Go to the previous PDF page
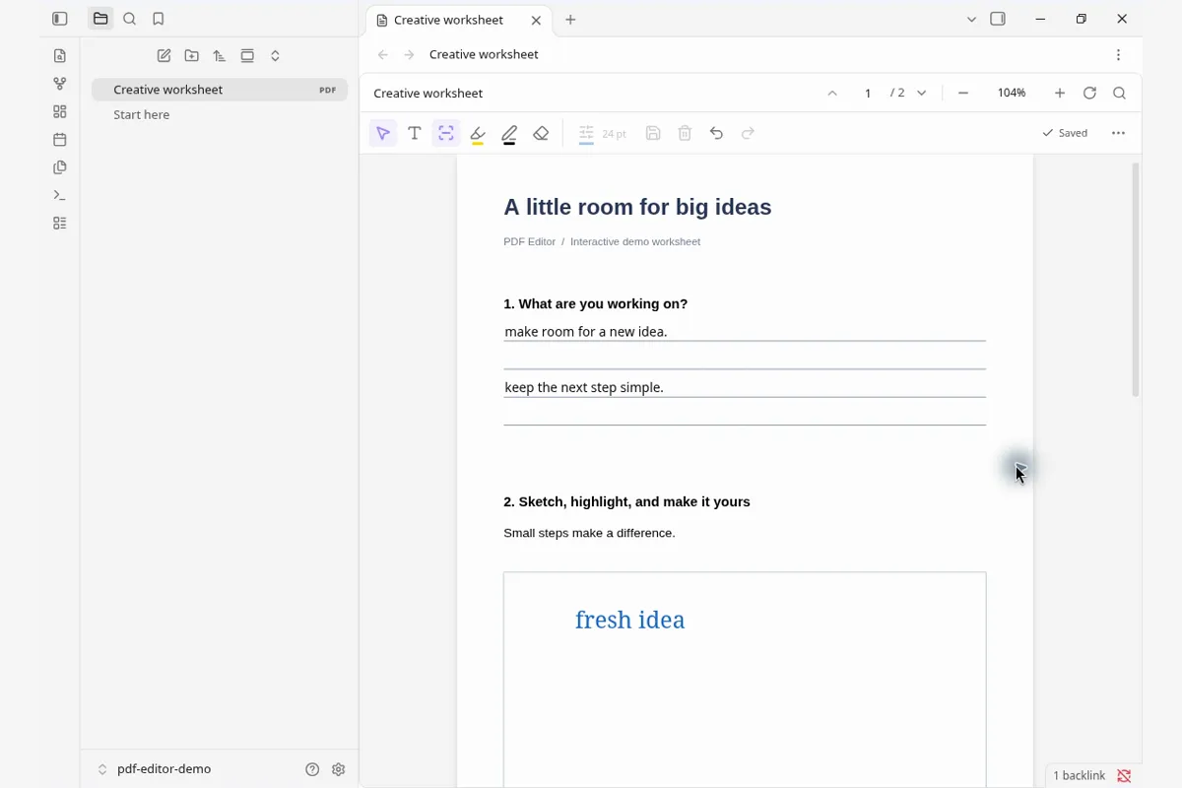The height and width of the screenshot is (788, 1182). [832, 94]
